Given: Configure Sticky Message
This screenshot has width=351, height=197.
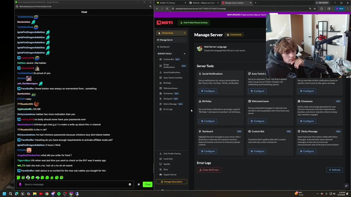Looking at the screenshot, I should point(307,151).
